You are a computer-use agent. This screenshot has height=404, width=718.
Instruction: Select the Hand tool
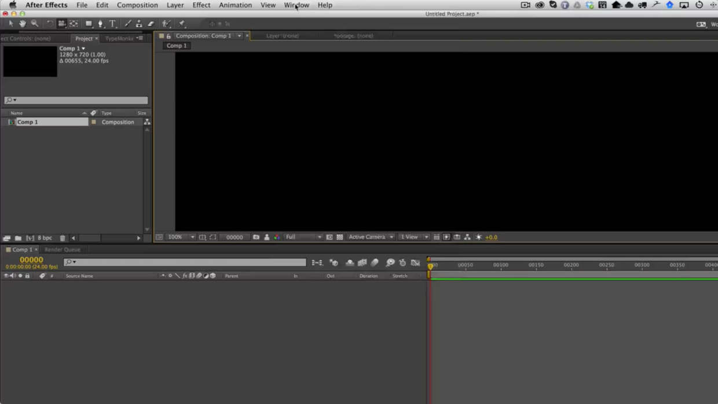pyautogui.click(x=23, y=24)
